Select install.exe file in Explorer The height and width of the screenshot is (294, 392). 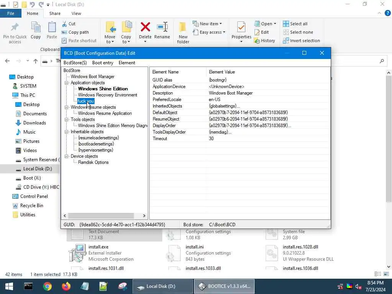click(114, 253)
